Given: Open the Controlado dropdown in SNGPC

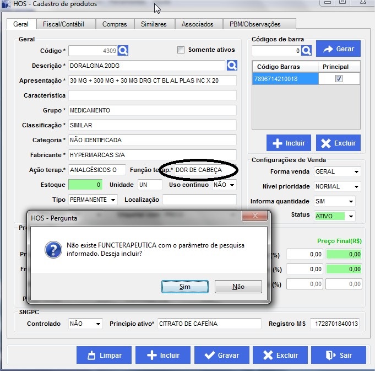Looking at the screenshot, I should click(98, 324).
